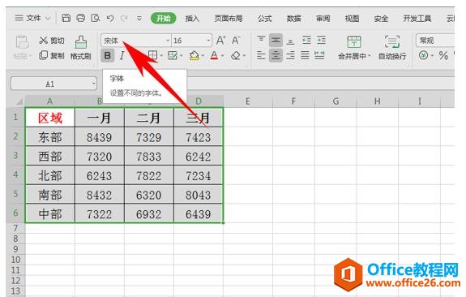The height and width of the screenshot is (297, 466).
Task: Toggle Italic formatting
Action: pyautogui.click(x=122, y=55)
